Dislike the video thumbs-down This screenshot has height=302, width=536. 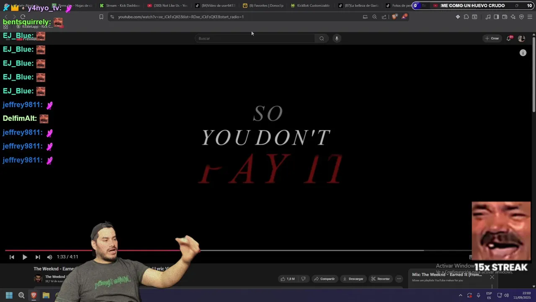(x=304, y=279)
